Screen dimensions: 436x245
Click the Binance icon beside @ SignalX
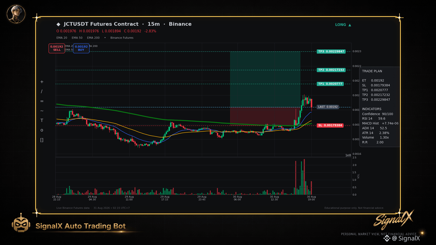point(387,238)
